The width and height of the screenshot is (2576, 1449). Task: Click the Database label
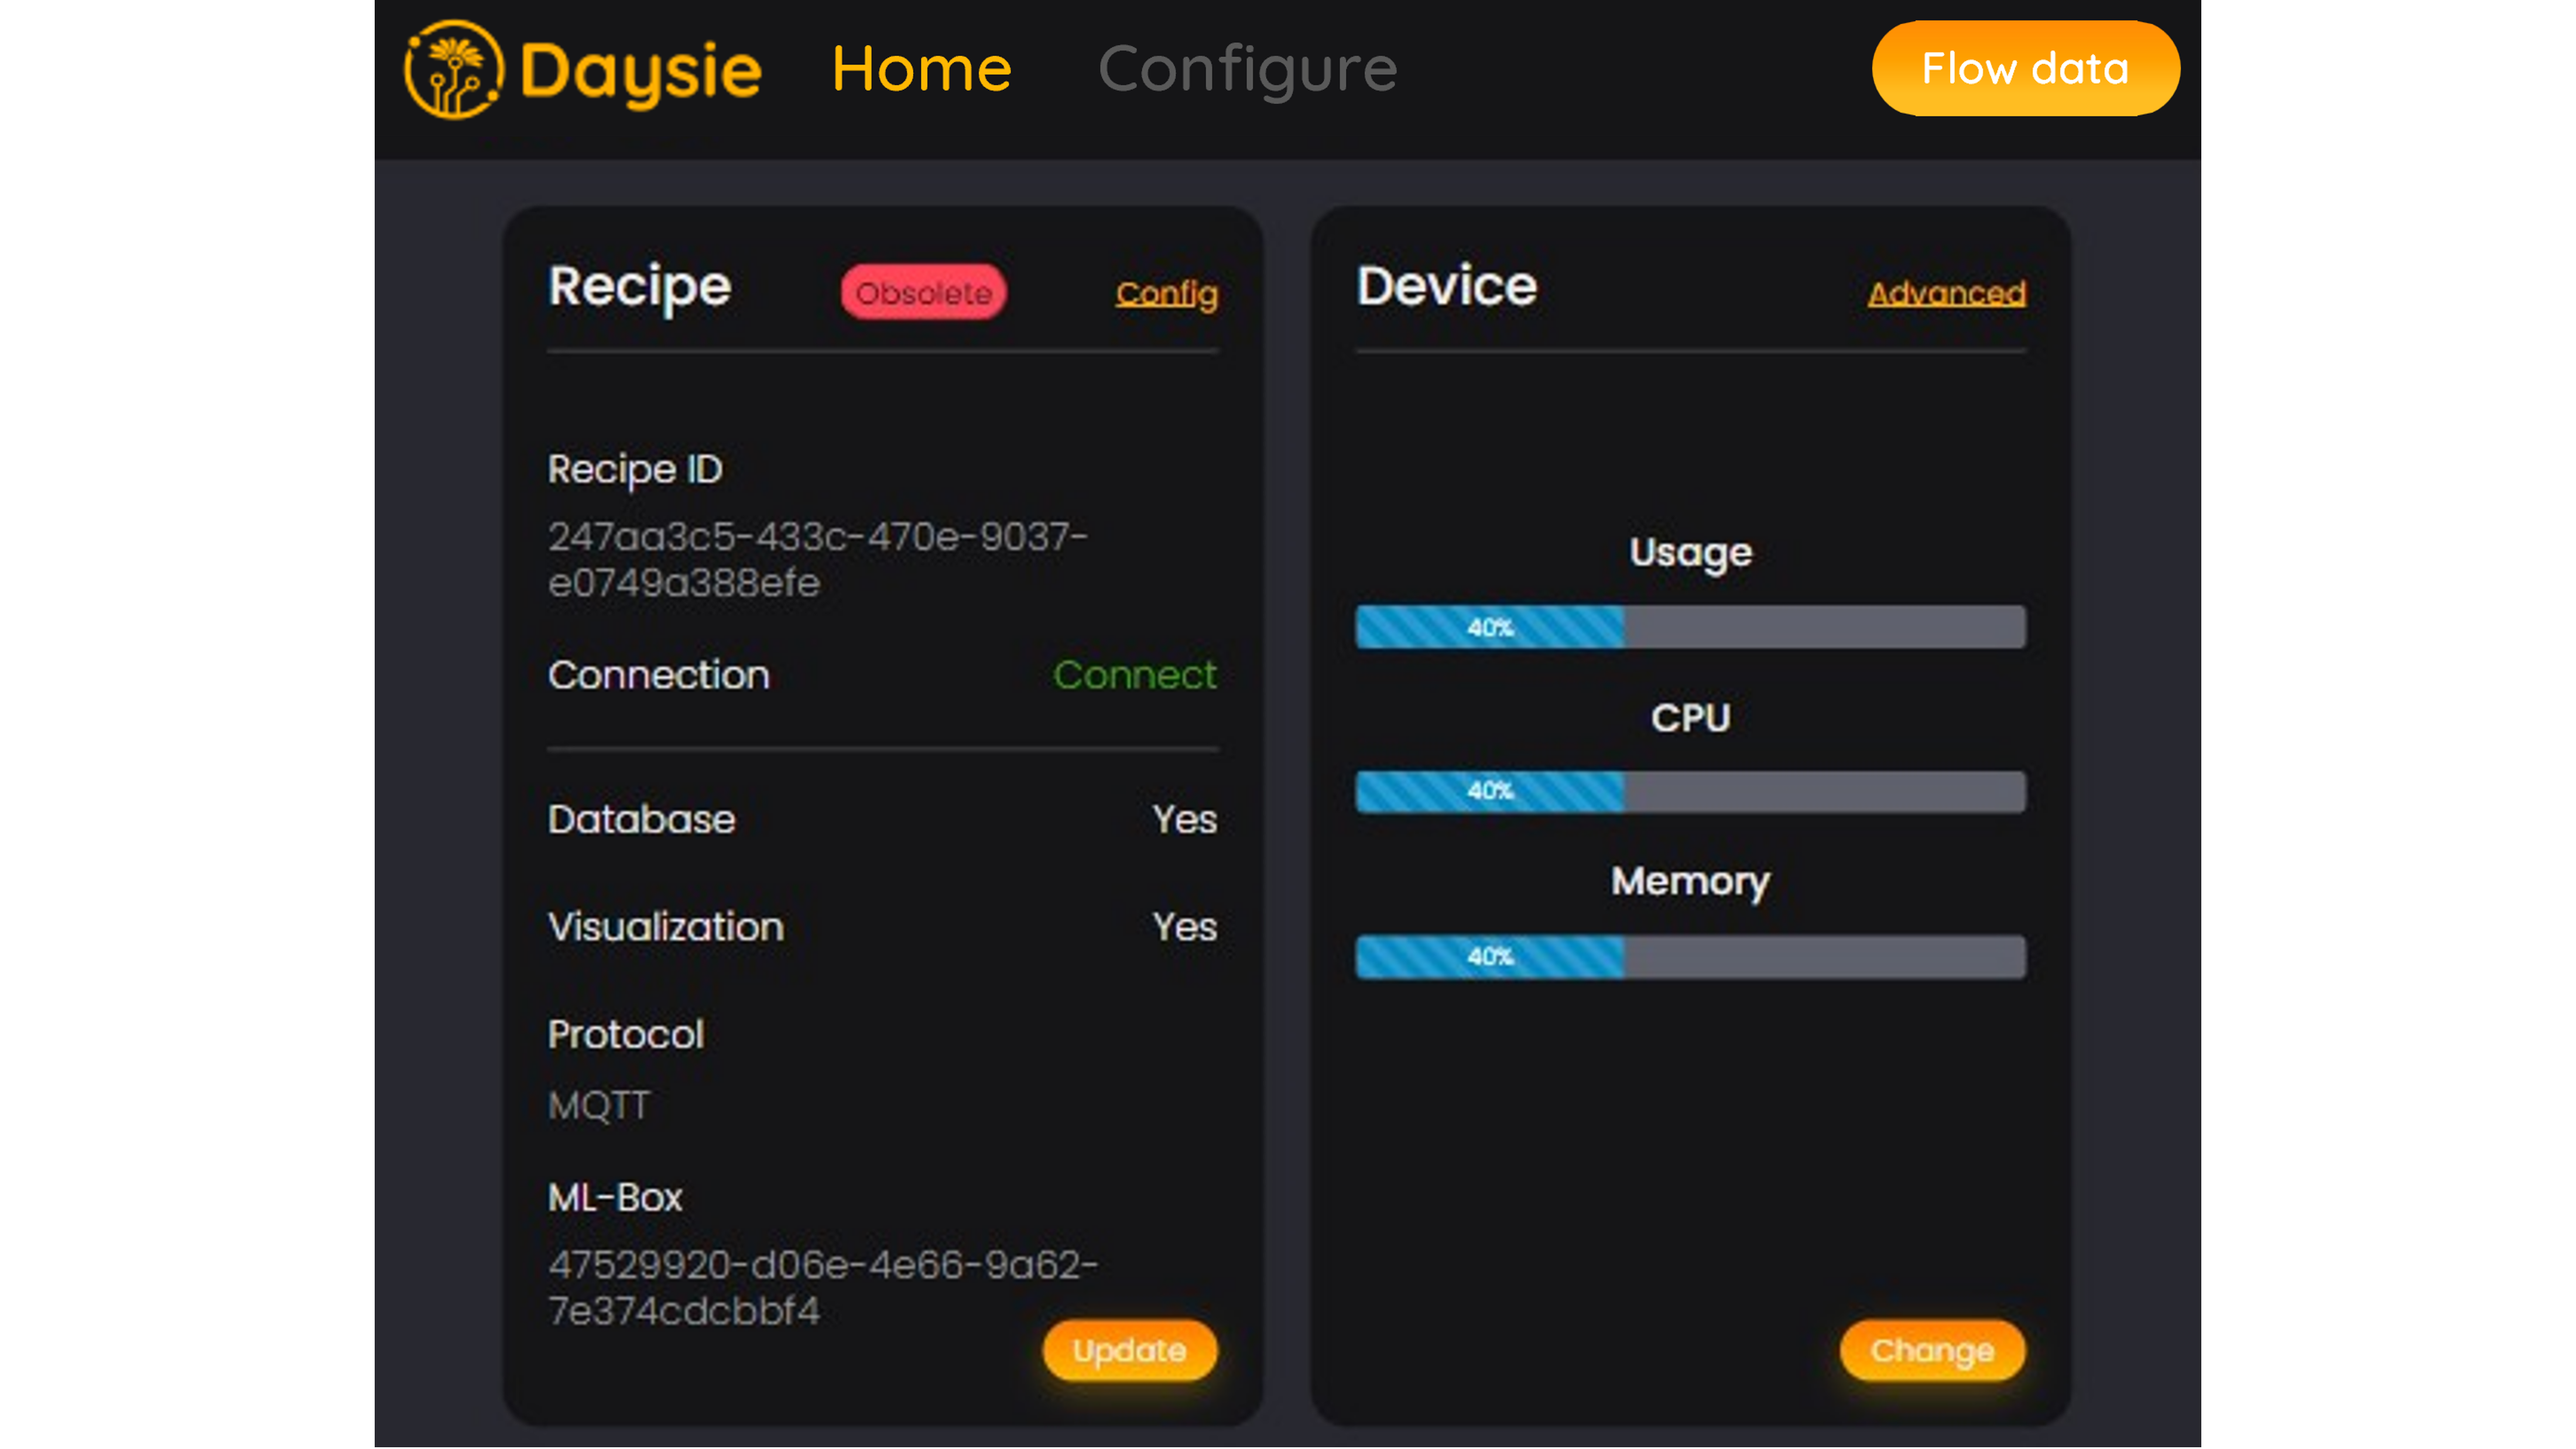tap(641, 820)
